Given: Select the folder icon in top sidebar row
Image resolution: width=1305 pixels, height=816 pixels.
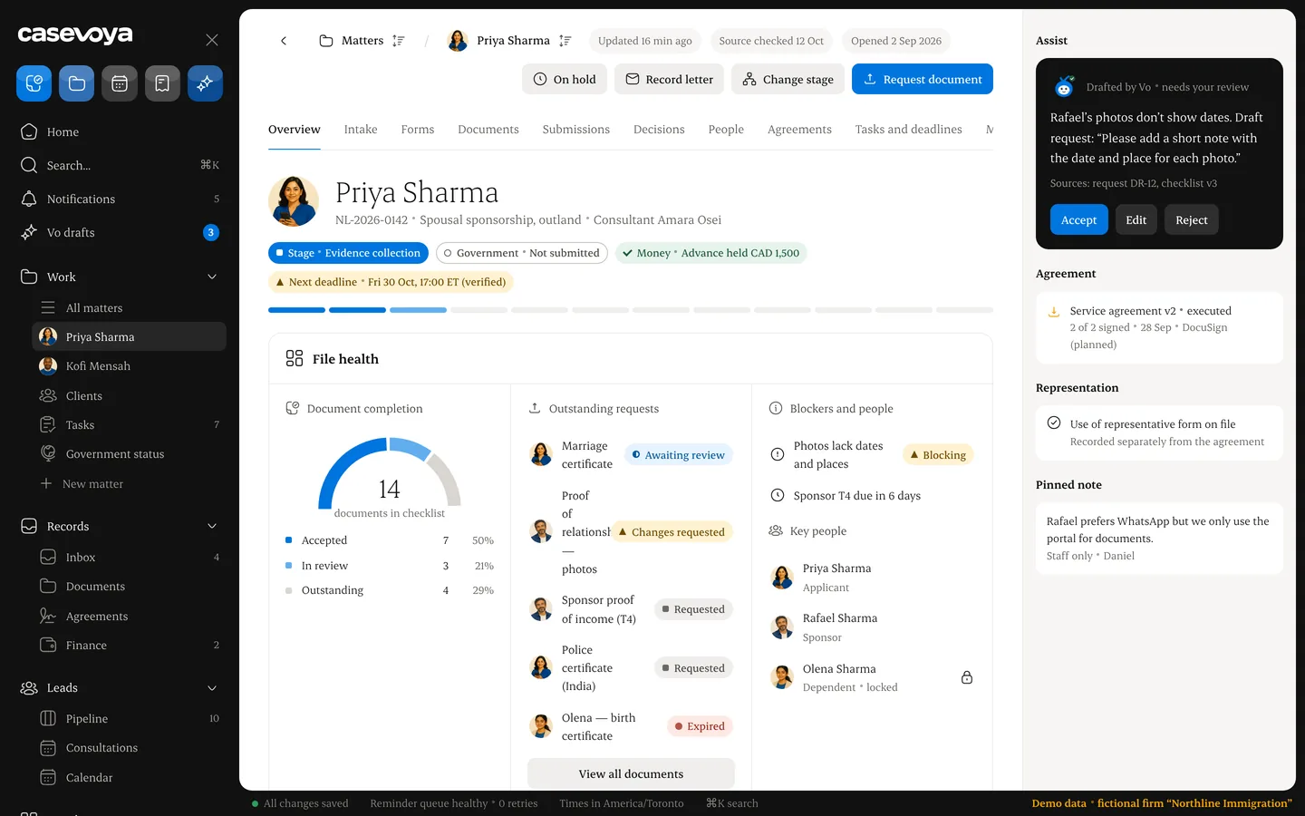Looking at the screenshot, I should [76, 83].
